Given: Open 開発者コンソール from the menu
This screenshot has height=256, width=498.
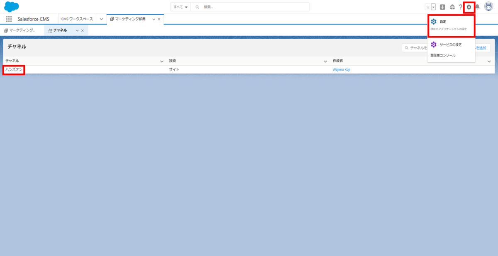Looking at the screenshot, I should coord(443,55).
